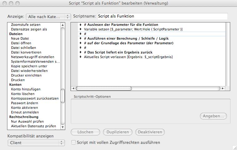The image size is (237, 150).
Task: Click drag handle of Aktuelles Script verlassen step
Action: coord(81,57)
